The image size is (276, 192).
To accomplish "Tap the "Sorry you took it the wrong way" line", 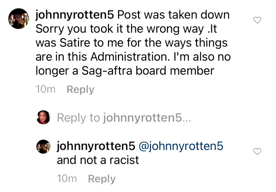I will [x=126, y=29].
